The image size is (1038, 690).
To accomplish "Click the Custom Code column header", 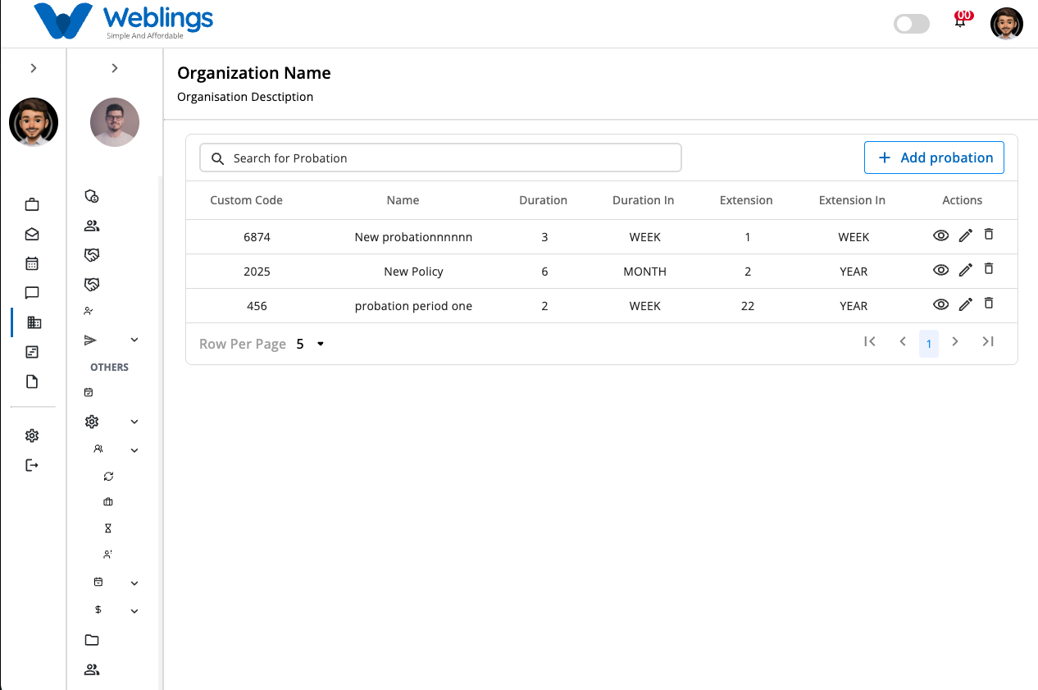I will (x=247, y=200).
